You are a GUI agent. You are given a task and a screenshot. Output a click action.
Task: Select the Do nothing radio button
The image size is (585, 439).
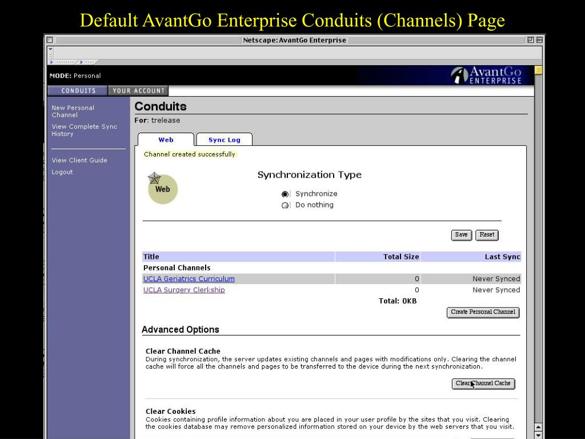point(285,205)
